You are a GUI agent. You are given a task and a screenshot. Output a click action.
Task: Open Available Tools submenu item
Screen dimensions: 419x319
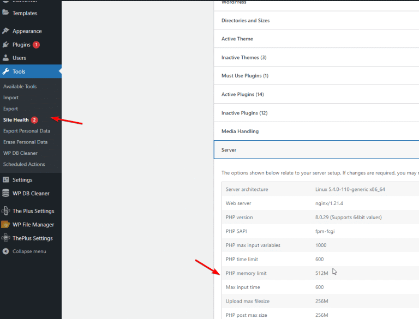20,87
